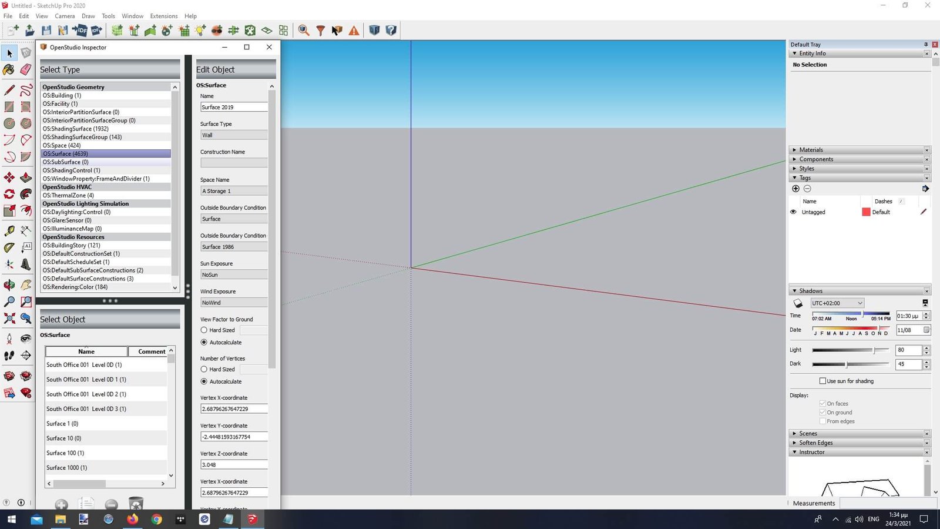Toggle From edges display checkbox
The image size is (940, 529).
[822, 421]
